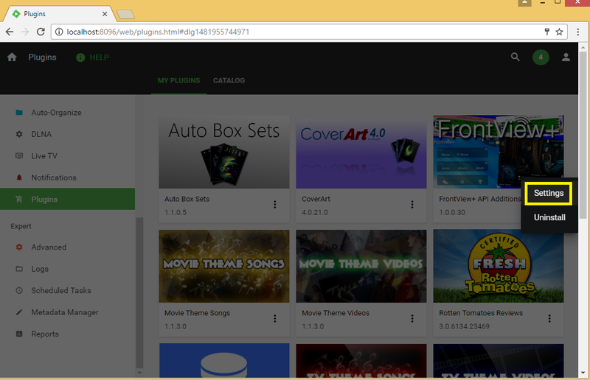The image size is (590, 380).
Task: Click the Plugins page title in the header
Action: coord(43,57)
